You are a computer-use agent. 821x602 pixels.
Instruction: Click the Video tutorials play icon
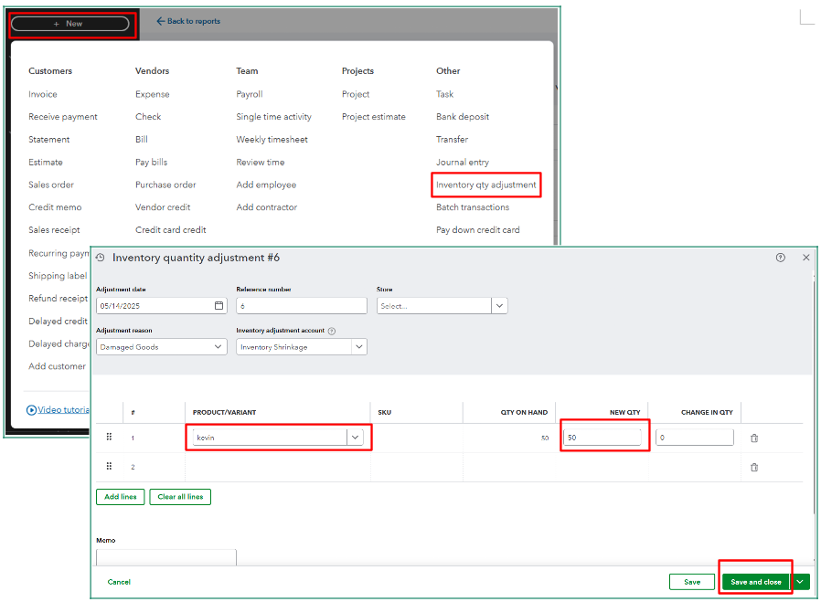pyautogui.click(x=31, y=410)
